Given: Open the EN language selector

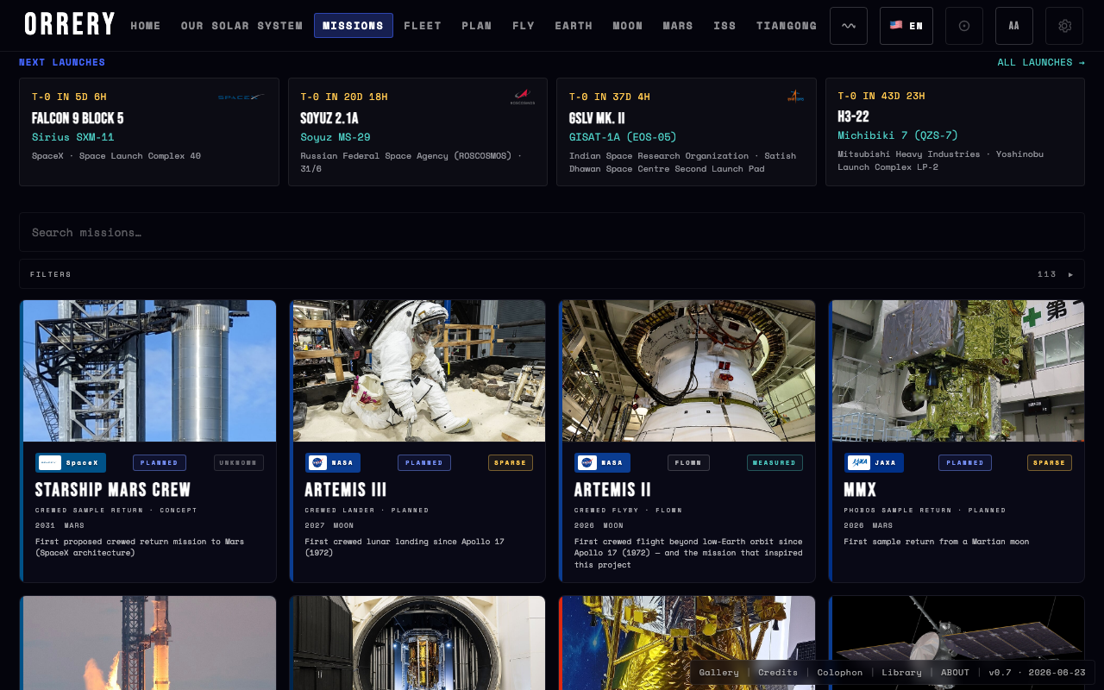Looking at the screenshot, I should [x=906, y=26].
